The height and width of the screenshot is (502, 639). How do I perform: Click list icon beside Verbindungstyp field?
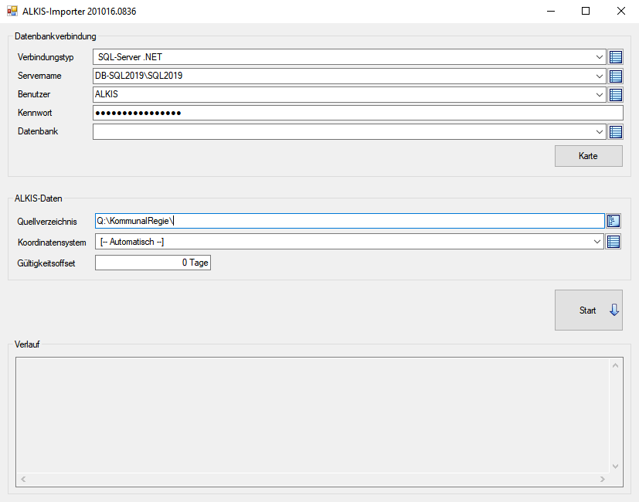click(x=615, y=57)
